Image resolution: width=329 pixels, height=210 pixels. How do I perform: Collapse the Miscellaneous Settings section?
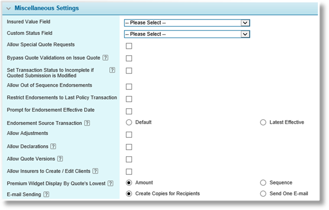(x=9, y=8)
